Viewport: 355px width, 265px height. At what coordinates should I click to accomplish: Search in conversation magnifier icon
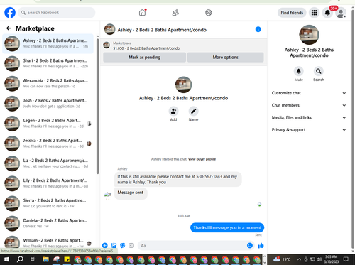319,71
